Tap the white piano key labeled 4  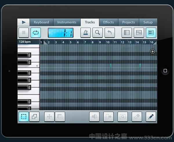click(36, 65)
